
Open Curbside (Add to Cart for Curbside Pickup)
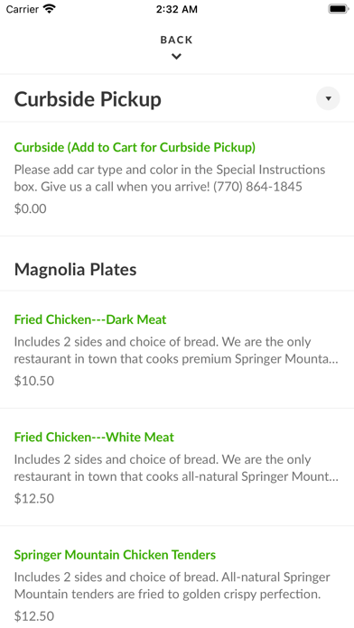click(x=135, y=147)
